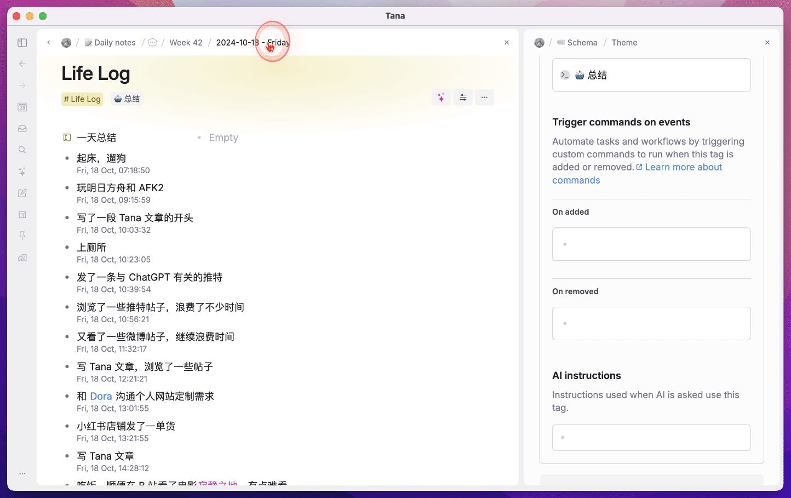Viewport: 791px width, 498px height.
Task: Click timestamp Fri, 18 Oct, 07:18:50
Action: click(113, 170)
